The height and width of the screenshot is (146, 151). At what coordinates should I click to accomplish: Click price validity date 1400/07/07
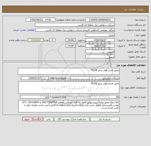[100, 46]
